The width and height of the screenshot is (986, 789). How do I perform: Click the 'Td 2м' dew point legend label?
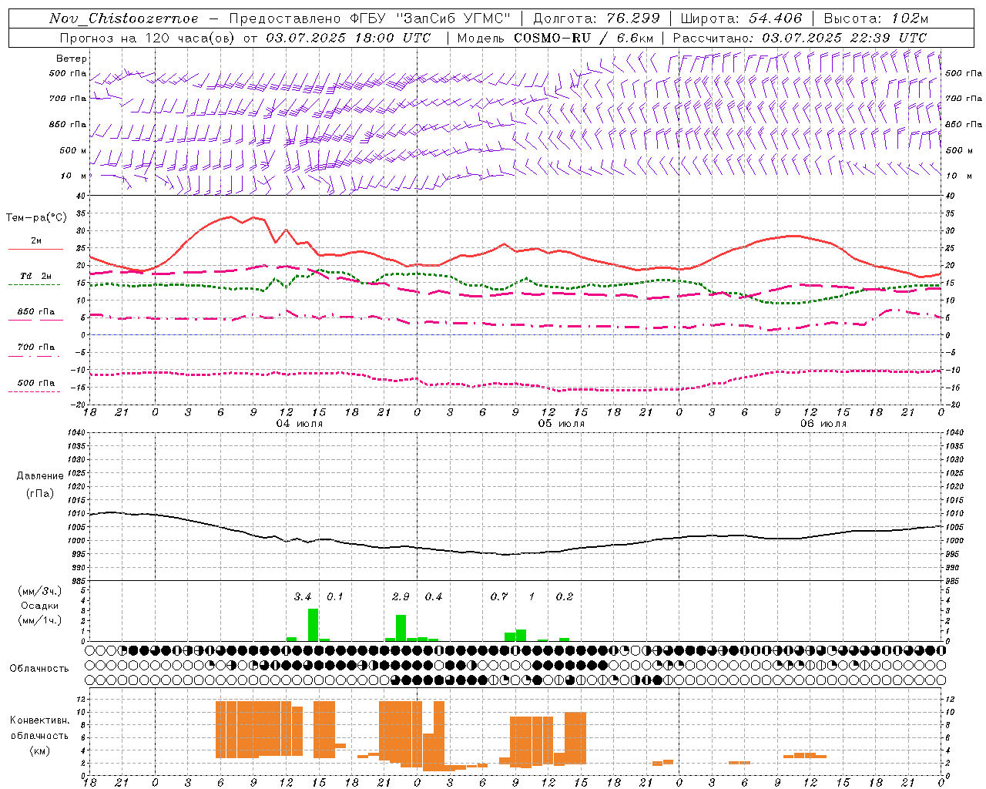[x=35, y=276]
